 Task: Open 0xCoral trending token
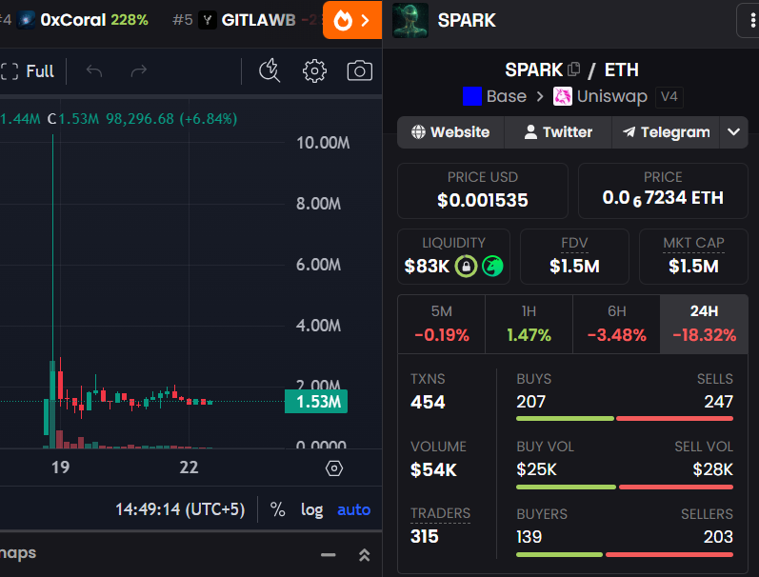pyautogui.click(x=82, y=20)
